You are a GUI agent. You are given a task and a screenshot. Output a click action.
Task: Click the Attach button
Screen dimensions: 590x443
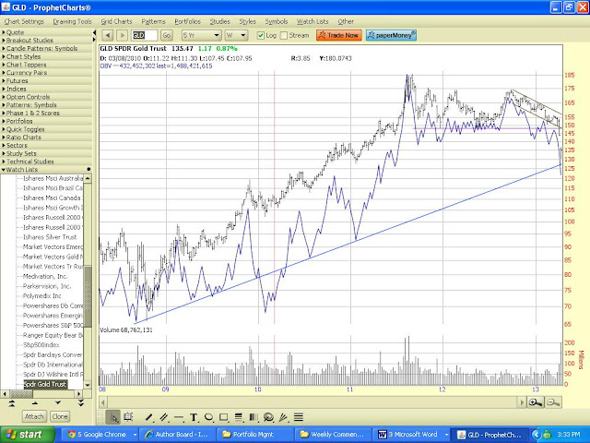(x=34, y=416)
